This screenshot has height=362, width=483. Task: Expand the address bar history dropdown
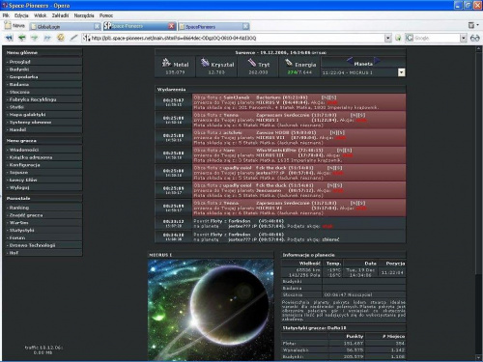(x=388, y=38)
